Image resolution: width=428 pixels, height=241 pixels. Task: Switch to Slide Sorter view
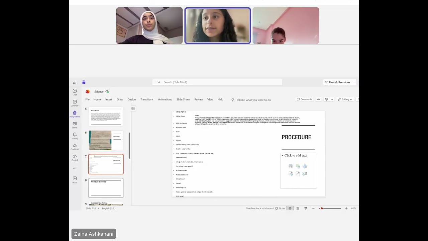(298, 208)
